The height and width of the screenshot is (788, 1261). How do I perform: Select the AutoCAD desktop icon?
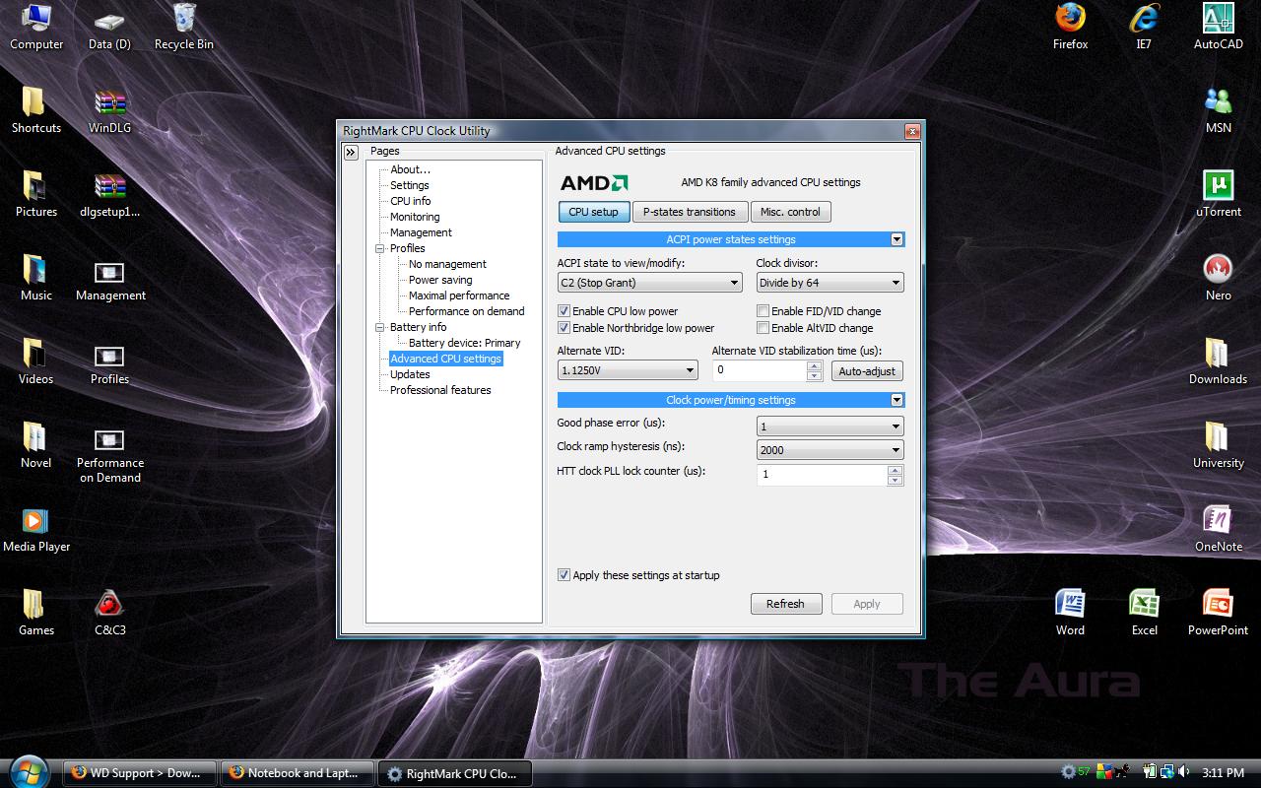1219,27
